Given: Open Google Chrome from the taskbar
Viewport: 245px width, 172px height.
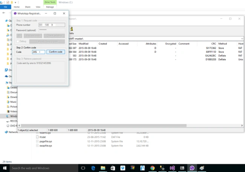Looking at the screenshot, I should [x=152, y=168].
